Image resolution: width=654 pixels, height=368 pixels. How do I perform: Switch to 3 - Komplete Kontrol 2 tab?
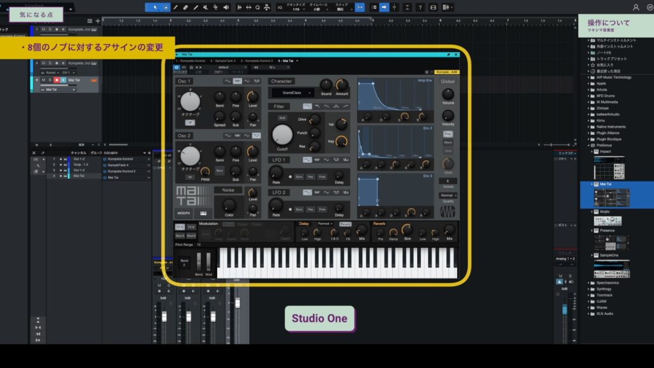257,61
